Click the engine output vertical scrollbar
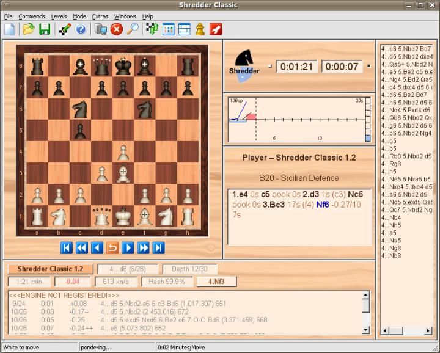This screenshot has width=440, height=353. click(365, 315)
